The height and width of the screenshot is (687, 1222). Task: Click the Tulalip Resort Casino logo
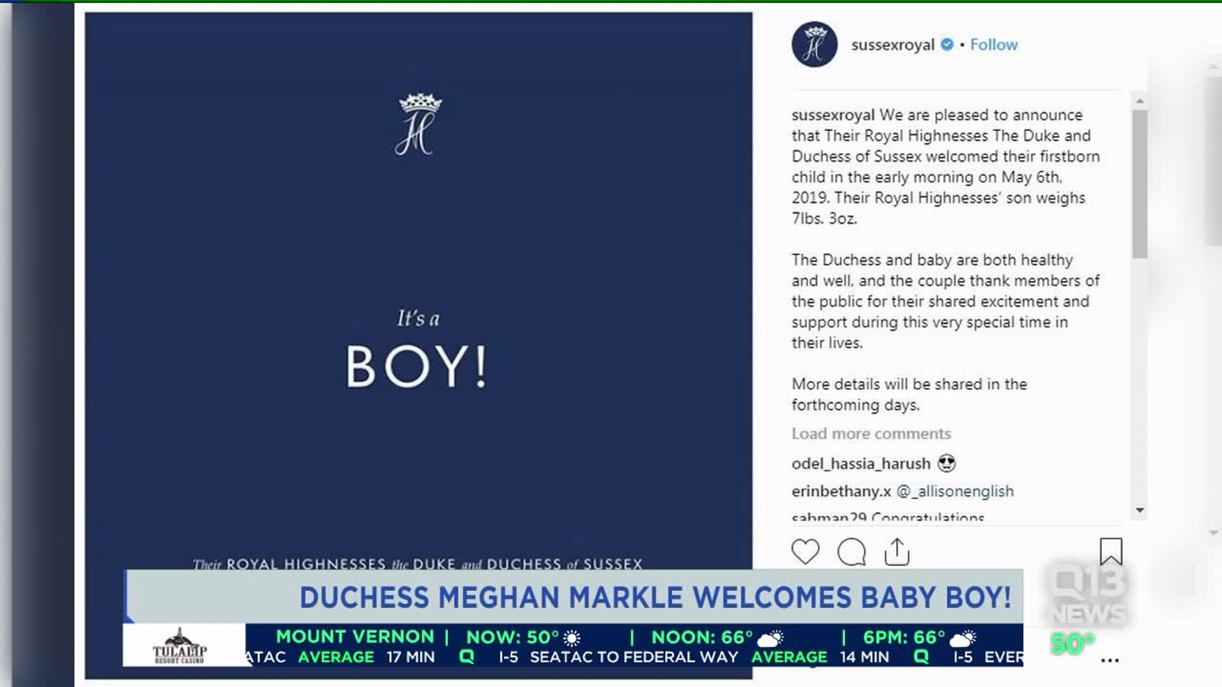click(x=180, y=646)
